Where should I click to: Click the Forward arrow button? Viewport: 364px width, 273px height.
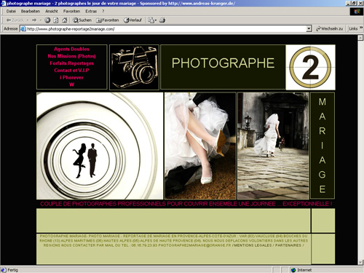click(34, 20)
